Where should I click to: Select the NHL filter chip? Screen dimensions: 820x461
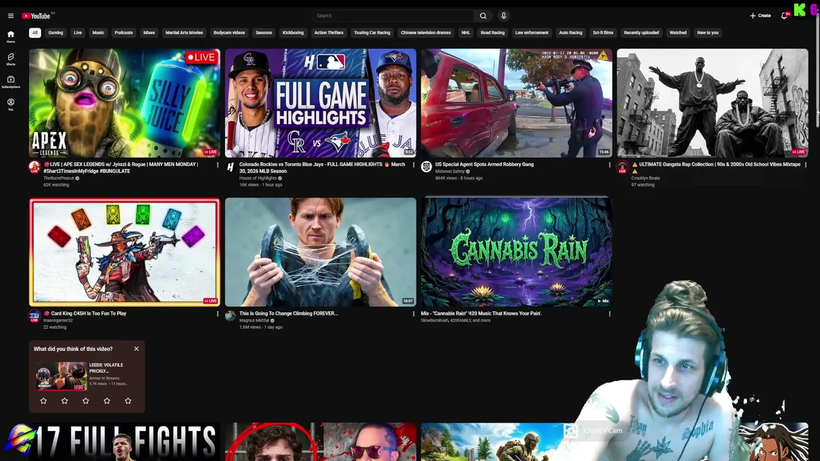click(x=466, y=33)
